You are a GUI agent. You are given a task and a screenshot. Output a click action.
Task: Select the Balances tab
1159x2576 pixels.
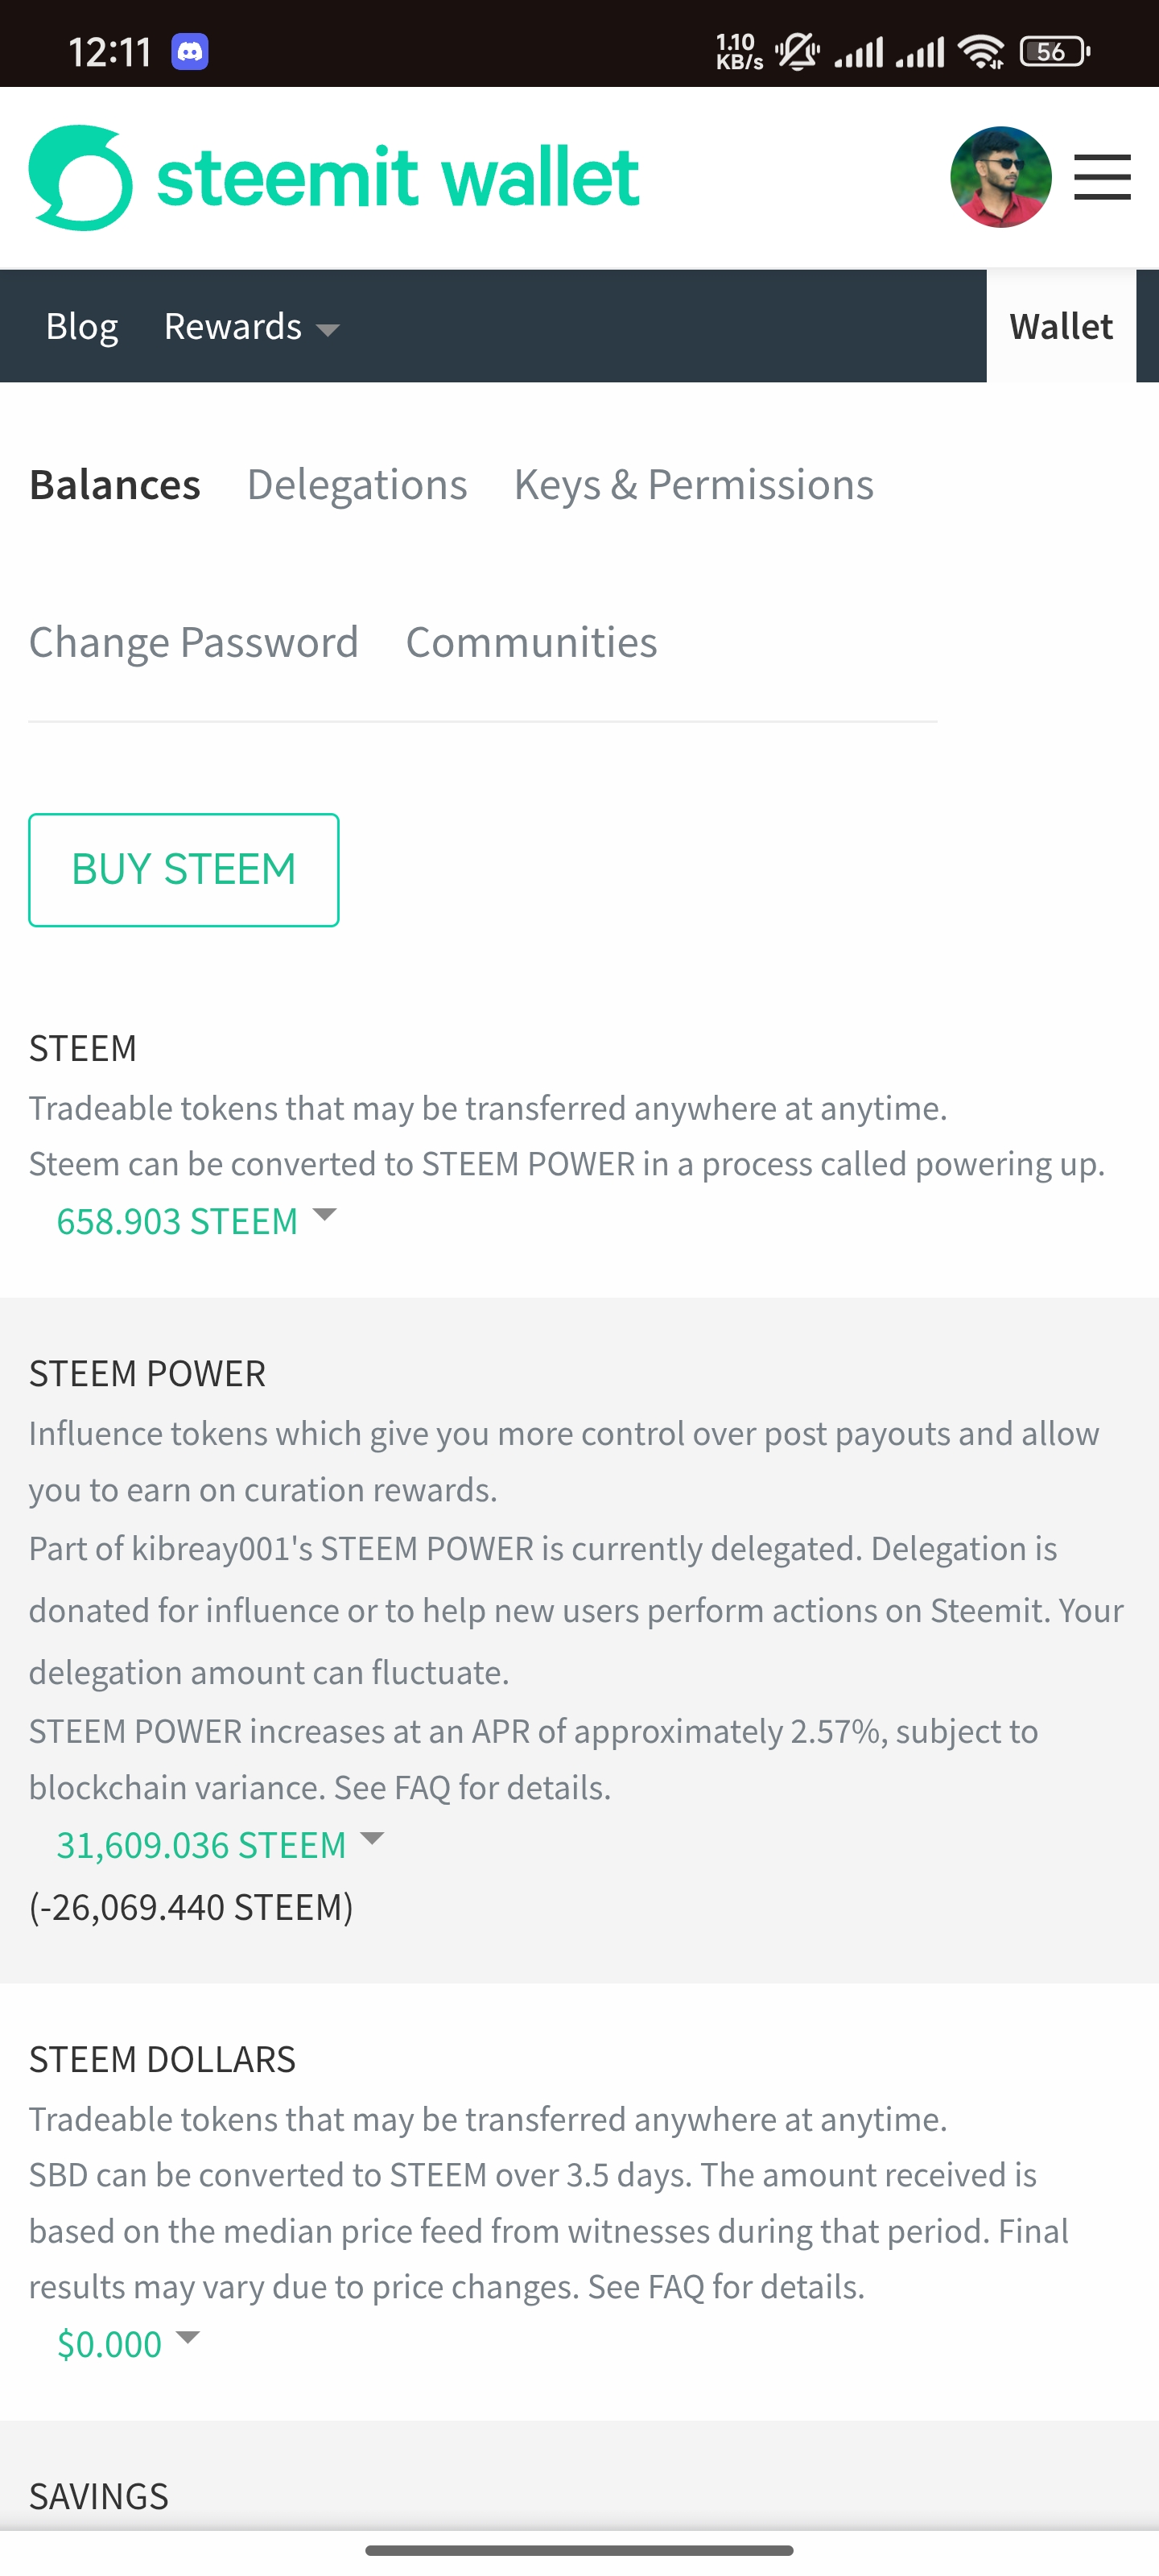point(115,485)
